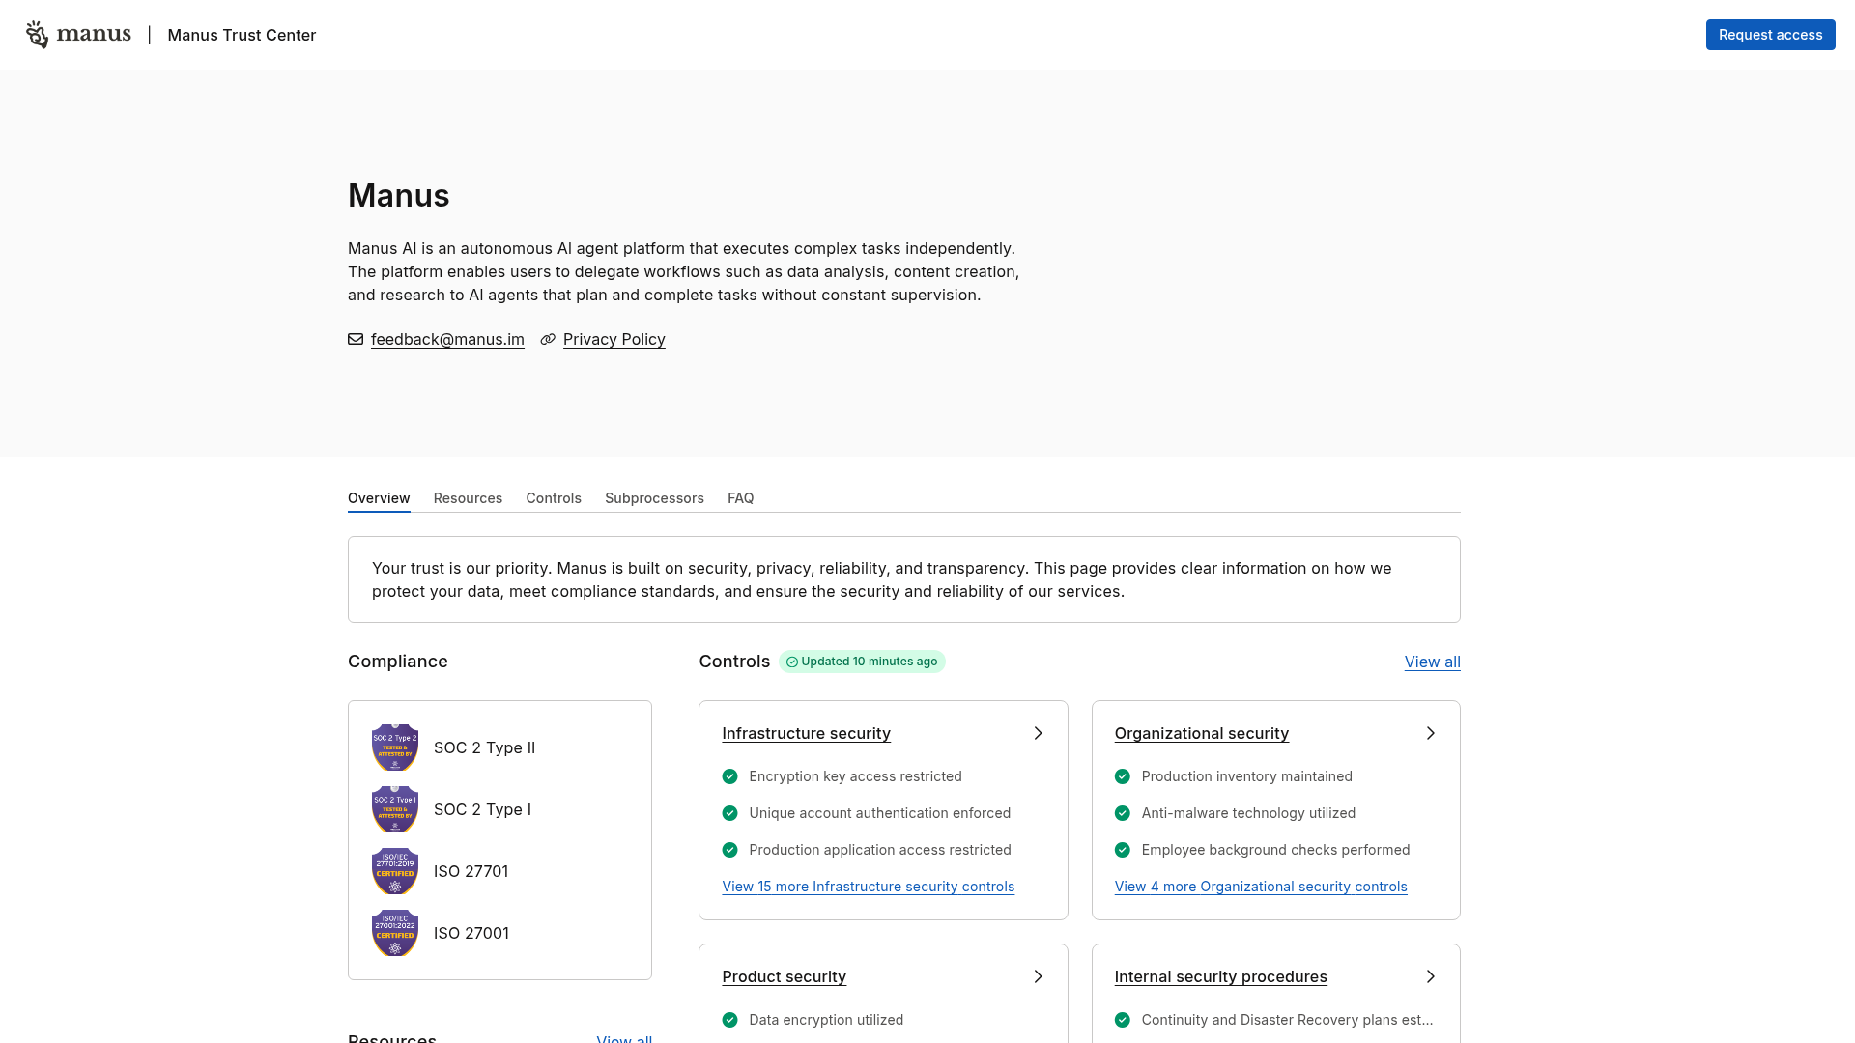Expand Product security with its chevron
1855x1043 pixels.
coord(1038,976)
